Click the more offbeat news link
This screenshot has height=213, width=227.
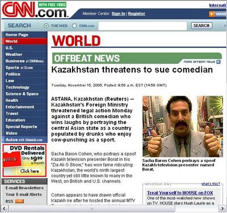(x=199, y=62)
